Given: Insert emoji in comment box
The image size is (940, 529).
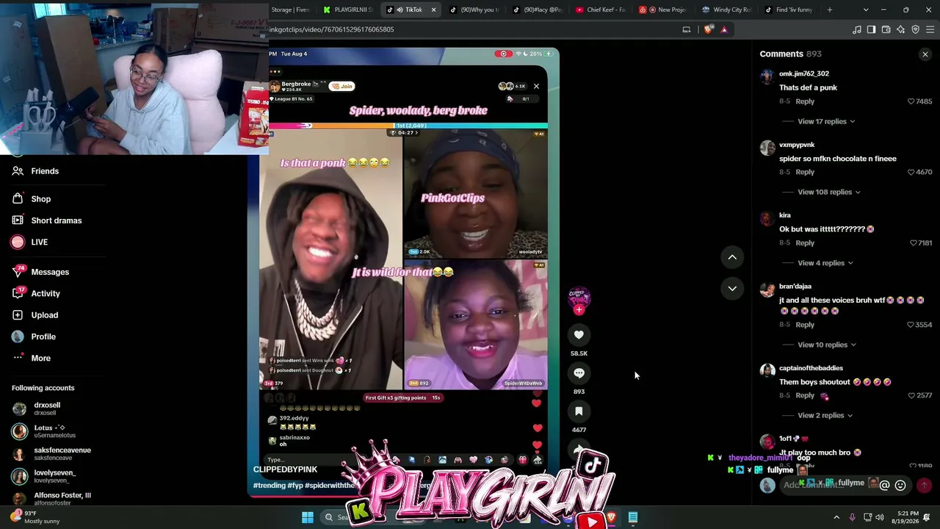Looking at the screenshot, I should coord(900,485).
